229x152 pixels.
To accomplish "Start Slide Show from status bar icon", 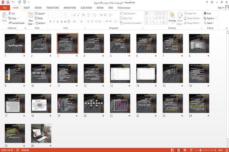I will click(191, 150).
